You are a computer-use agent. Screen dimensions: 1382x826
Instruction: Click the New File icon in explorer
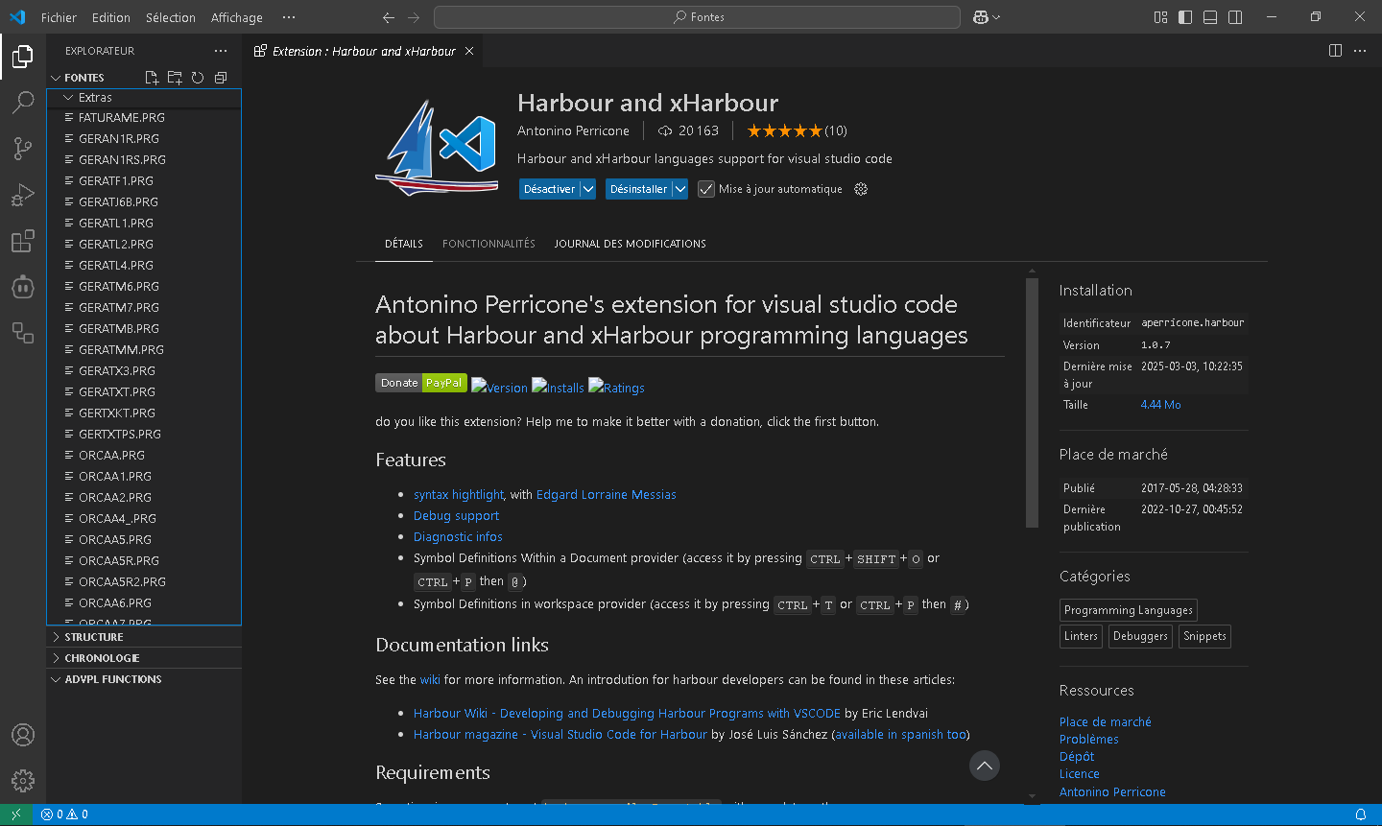pos(152,78)
